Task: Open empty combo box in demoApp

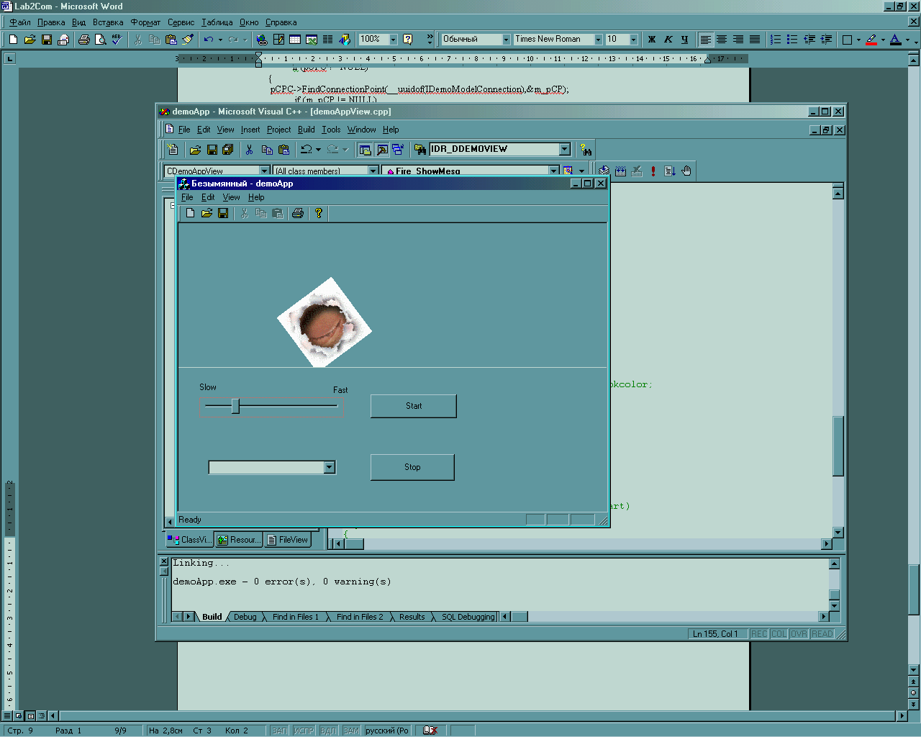Action: 329,468
